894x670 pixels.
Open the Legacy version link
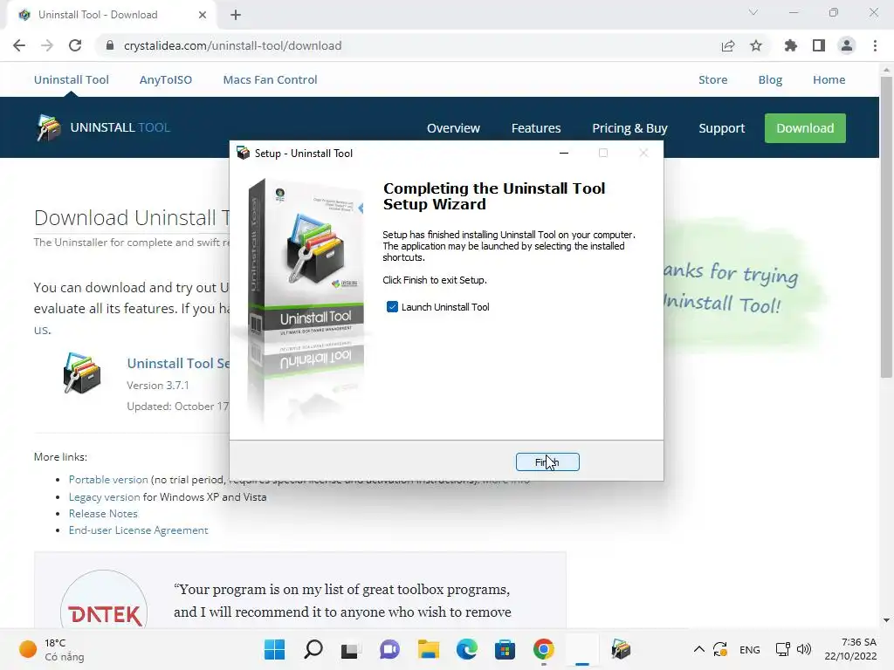tap(105, 496)
